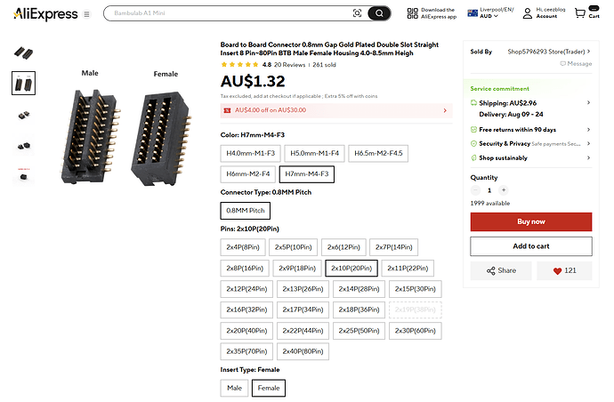Message the seller

[x=576, y=63]
